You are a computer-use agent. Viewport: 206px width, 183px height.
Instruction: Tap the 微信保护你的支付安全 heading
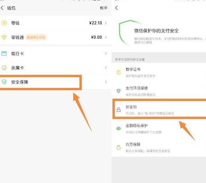tap(157, 31)
